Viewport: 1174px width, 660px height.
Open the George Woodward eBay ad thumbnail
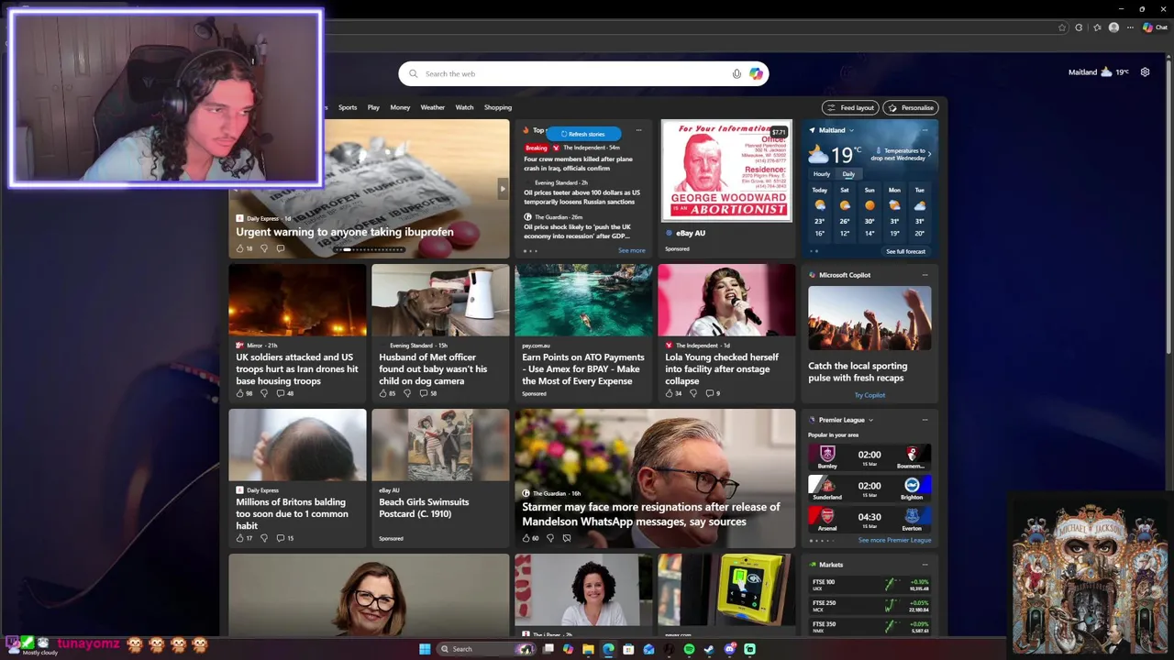726,170
